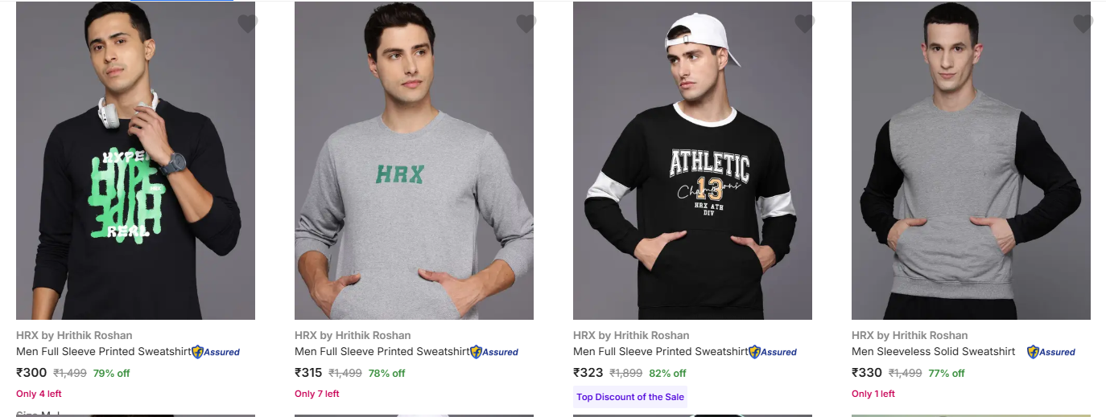Open Men Sleeveless Solid Sweatshirt title link
This screenshot has height=417, width=1106.
click(x=933, y=352)
